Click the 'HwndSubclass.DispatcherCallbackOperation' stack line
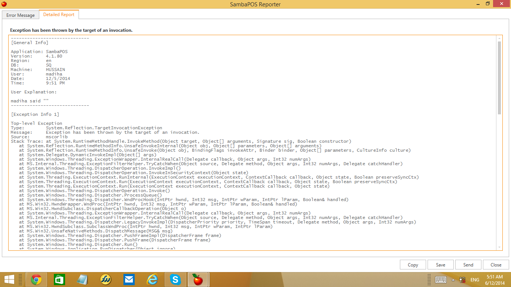The height and width of the screenshot is (287, 511). tap(102, 209)
